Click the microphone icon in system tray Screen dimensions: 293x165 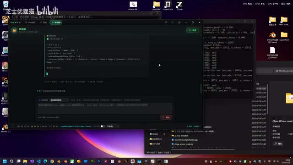click(265, 161)
